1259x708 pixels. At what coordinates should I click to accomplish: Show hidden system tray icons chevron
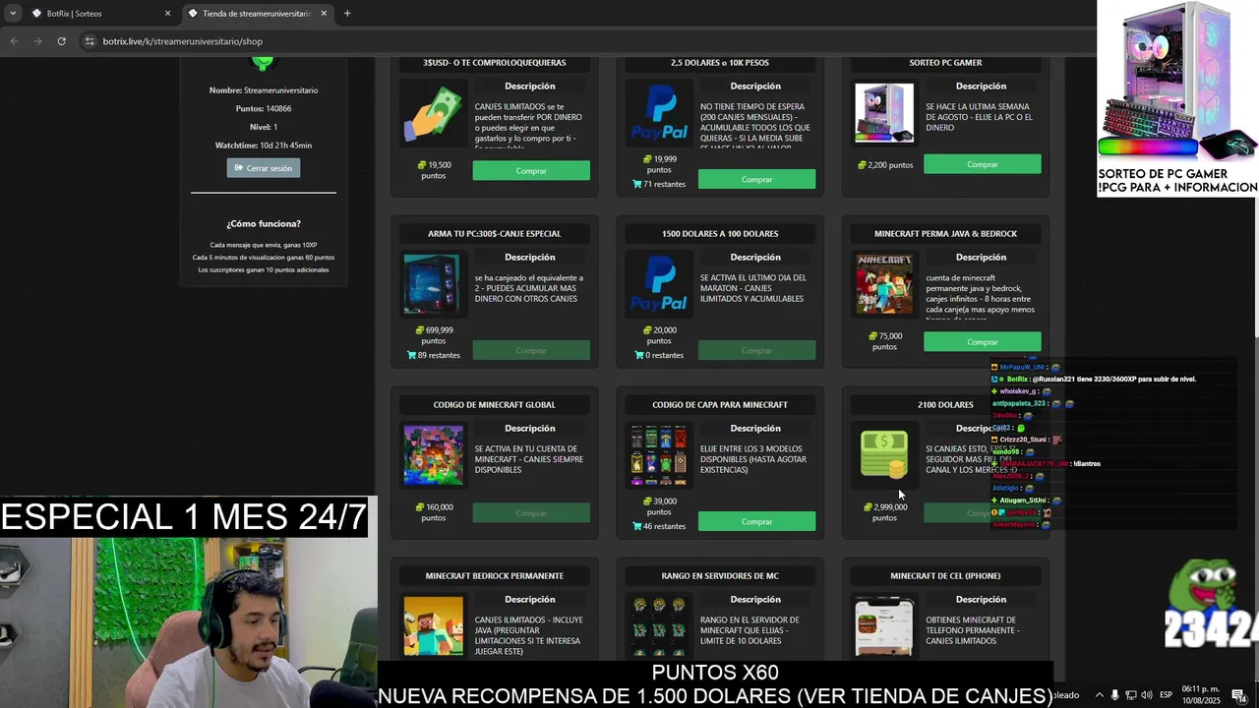click(1099, 695)
